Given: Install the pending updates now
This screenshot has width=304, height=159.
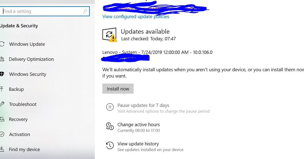Looking at the screenshot, I should click(x=118, y=89).
